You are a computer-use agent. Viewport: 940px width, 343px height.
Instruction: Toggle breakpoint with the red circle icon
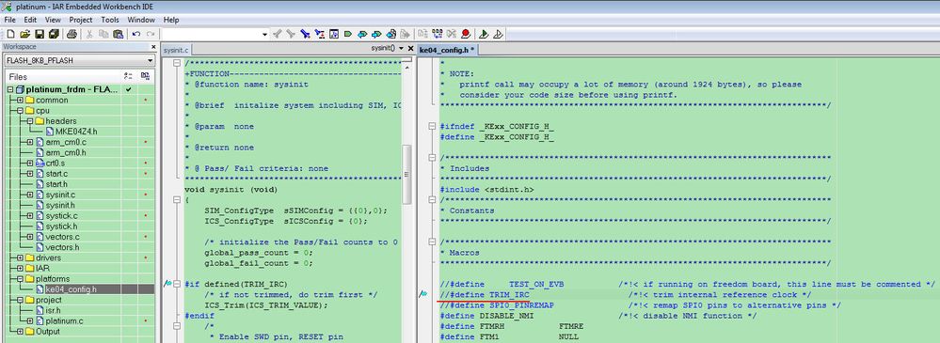tap(465, 34)
